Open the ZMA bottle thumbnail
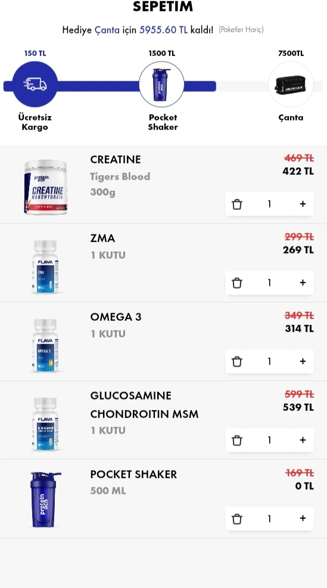Image resolution: width=327 pixels, height=588 pixels. pos(45,267)
